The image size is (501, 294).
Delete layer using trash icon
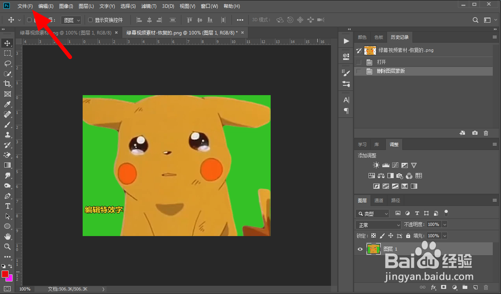486,287
